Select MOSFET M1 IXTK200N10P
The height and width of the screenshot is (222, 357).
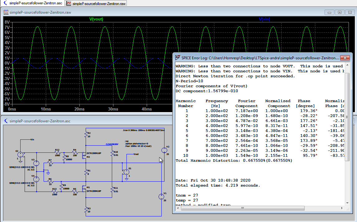pyautogui.click(x=84, y=189)
